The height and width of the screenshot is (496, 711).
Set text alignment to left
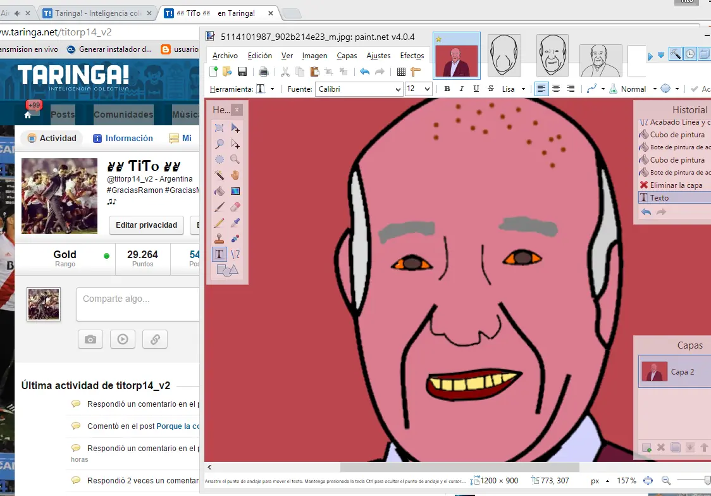[x=541, y=89]
